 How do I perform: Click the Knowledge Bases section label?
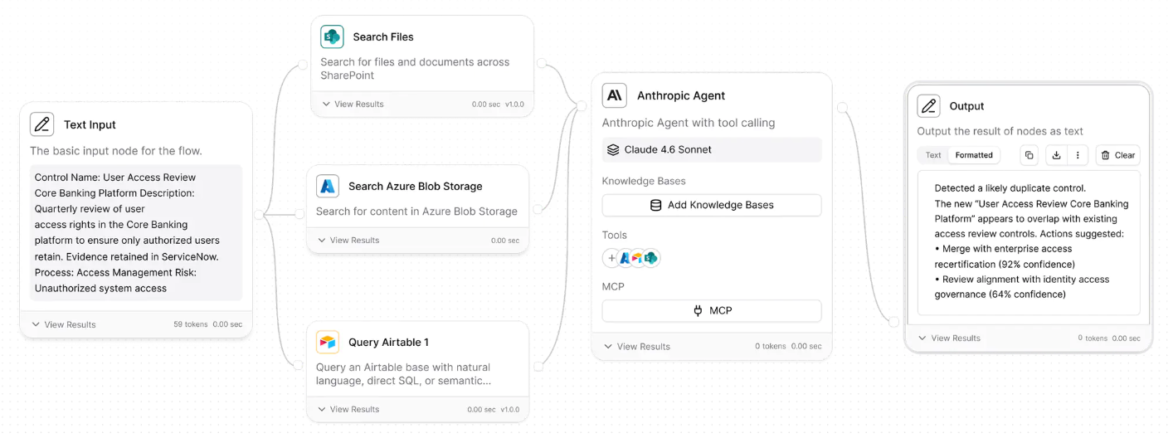pos(644,181)
